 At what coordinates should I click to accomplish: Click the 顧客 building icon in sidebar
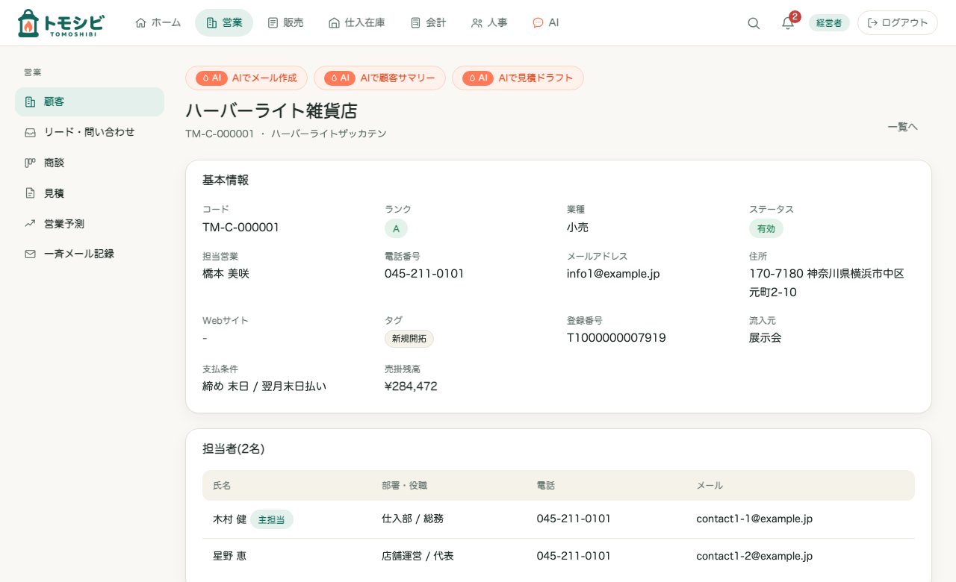30,101
